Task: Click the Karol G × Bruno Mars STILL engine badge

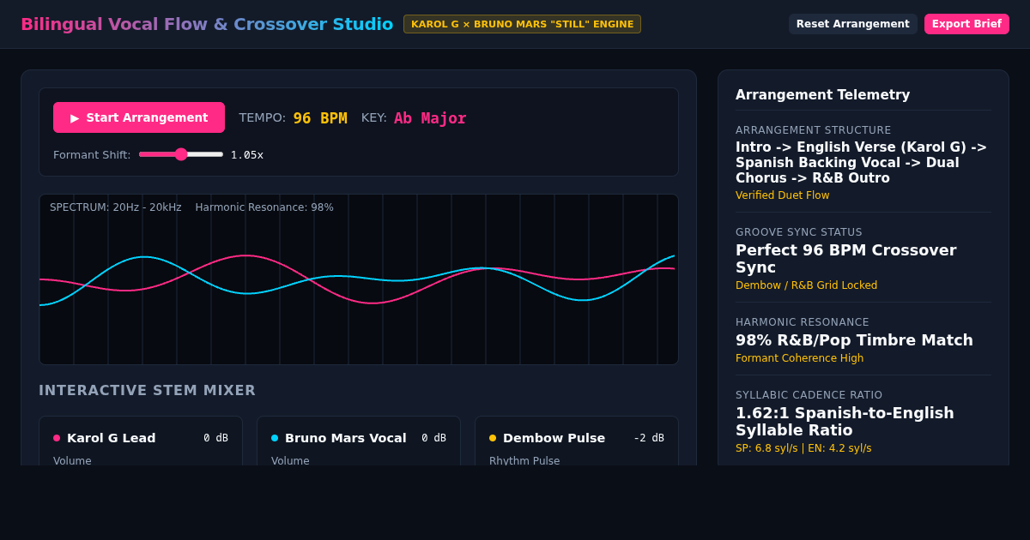Action: (522, 24)
